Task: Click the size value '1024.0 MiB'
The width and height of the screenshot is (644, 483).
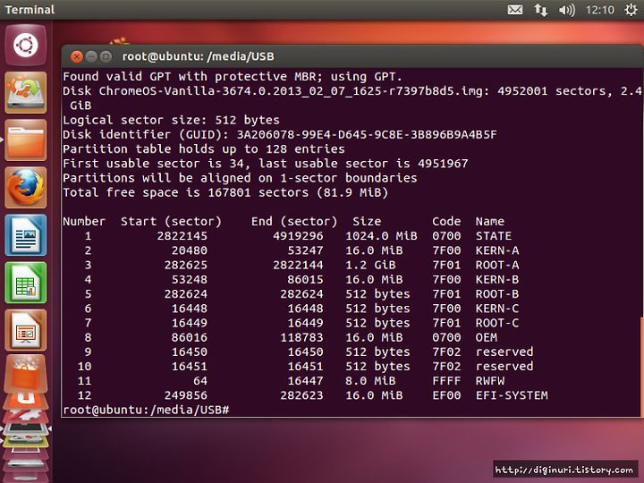Action: point(381,236)
